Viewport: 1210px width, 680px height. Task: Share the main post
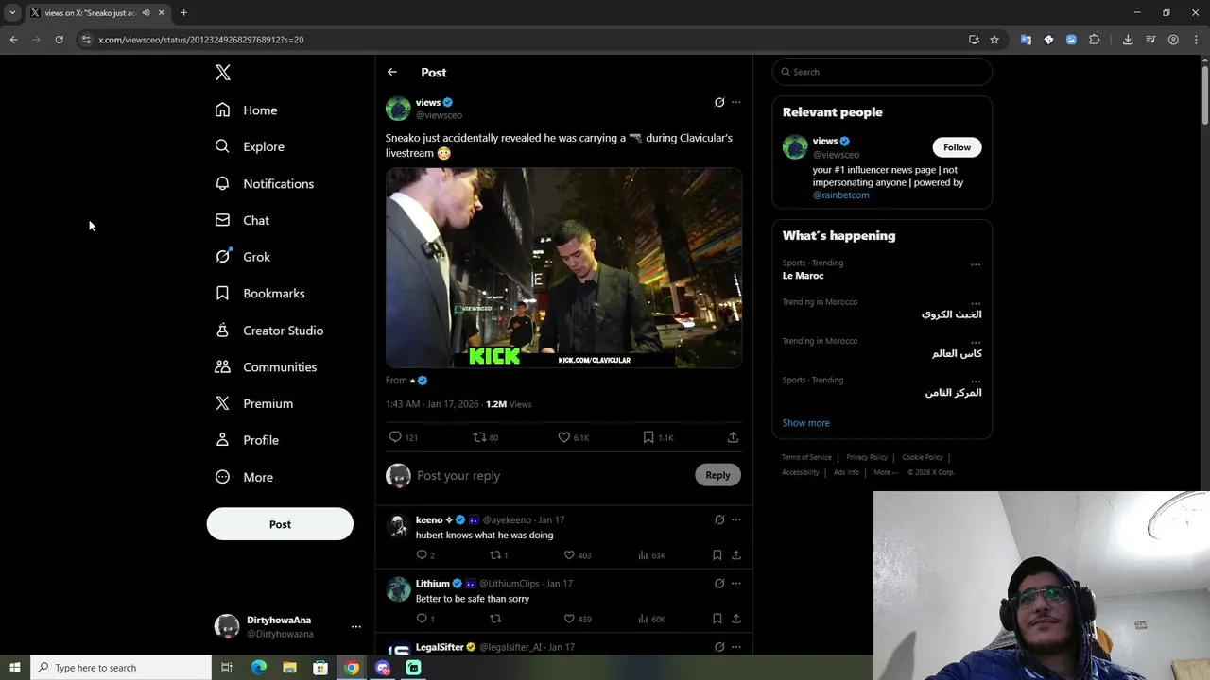coord(733,437)
